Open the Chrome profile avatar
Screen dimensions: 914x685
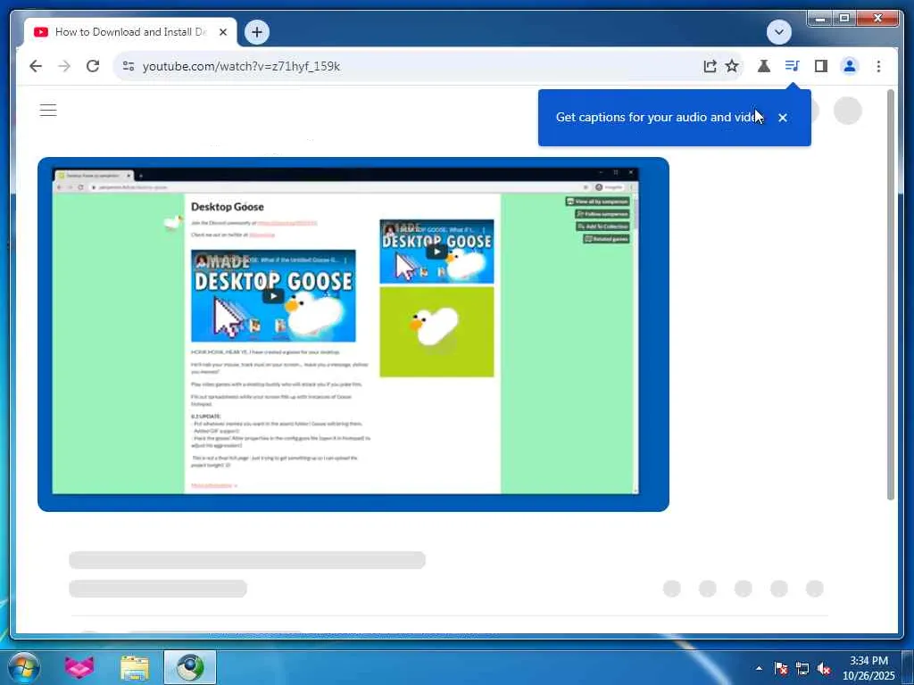pos(850,66)
